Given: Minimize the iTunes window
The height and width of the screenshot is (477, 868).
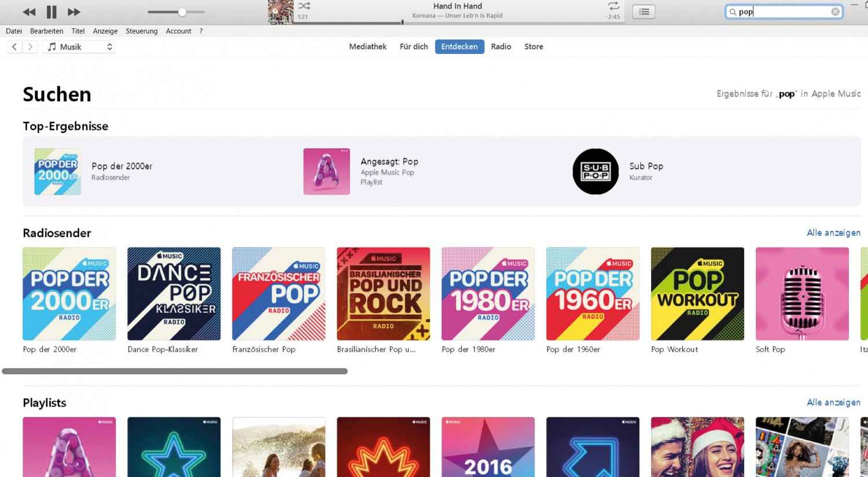Looking at the screenshot, I should point(855,5).
